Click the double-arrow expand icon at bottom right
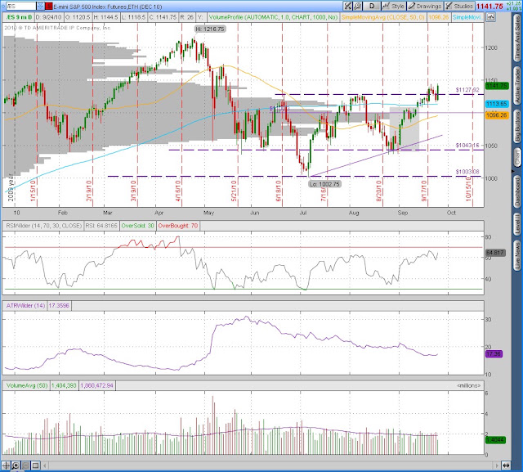 [x=506, y=465]
